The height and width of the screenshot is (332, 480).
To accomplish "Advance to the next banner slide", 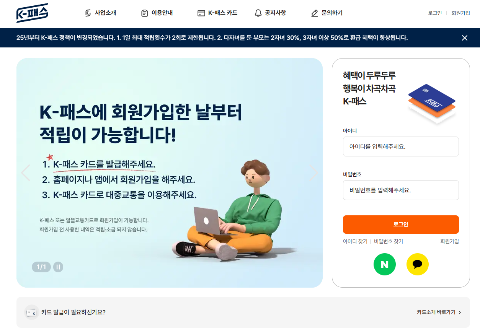I will click(313, 173).
